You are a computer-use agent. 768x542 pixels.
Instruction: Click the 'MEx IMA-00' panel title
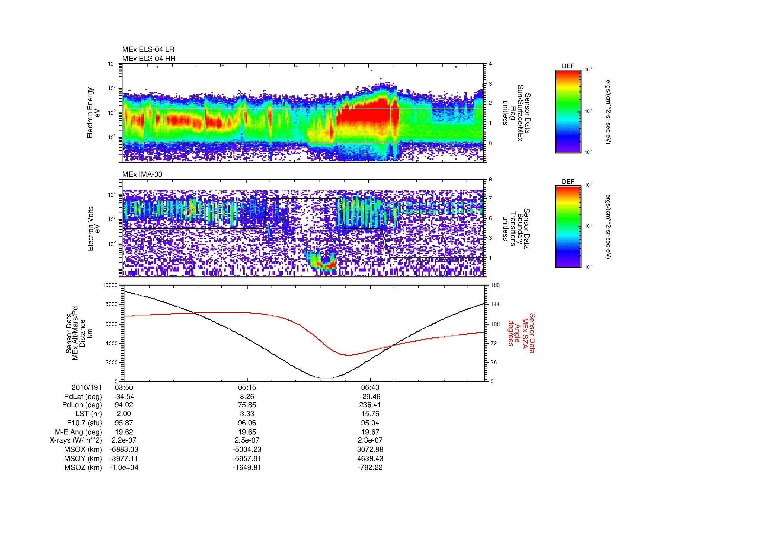point(142,174)
